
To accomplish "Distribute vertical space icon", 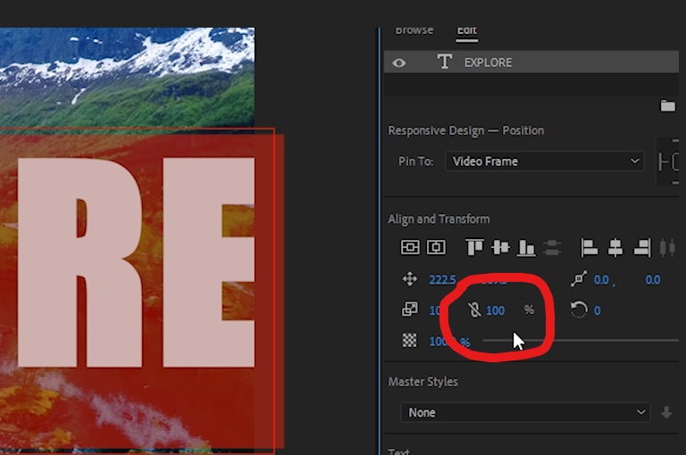I will (552, 248).
